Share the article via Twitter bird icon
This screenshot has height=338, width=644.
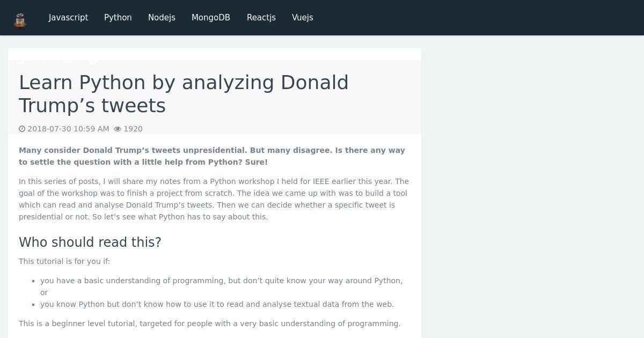click(68, 61)
